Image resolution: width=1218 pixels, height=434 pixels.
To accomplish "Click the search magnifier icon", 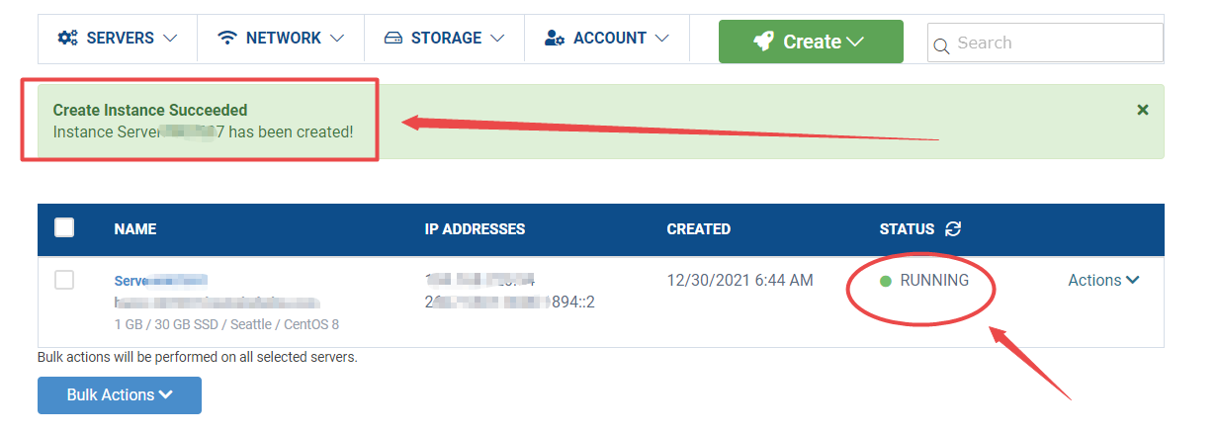I will 941,44.
